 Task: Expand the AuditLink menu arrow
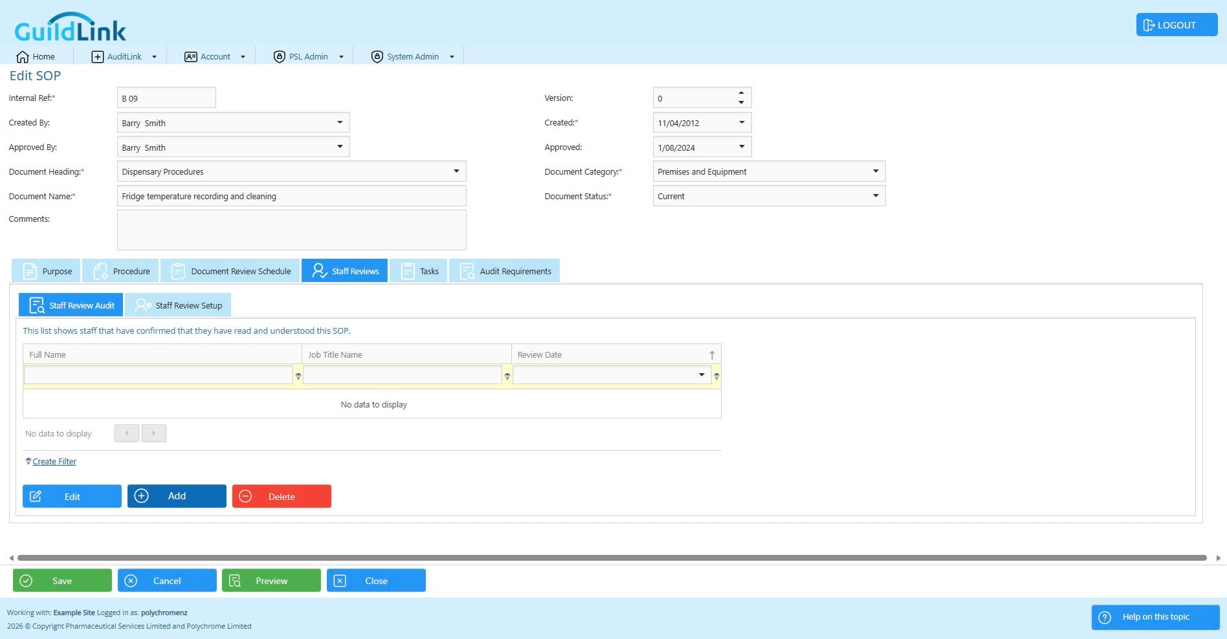pyautogui.click(x=154, y=57)
